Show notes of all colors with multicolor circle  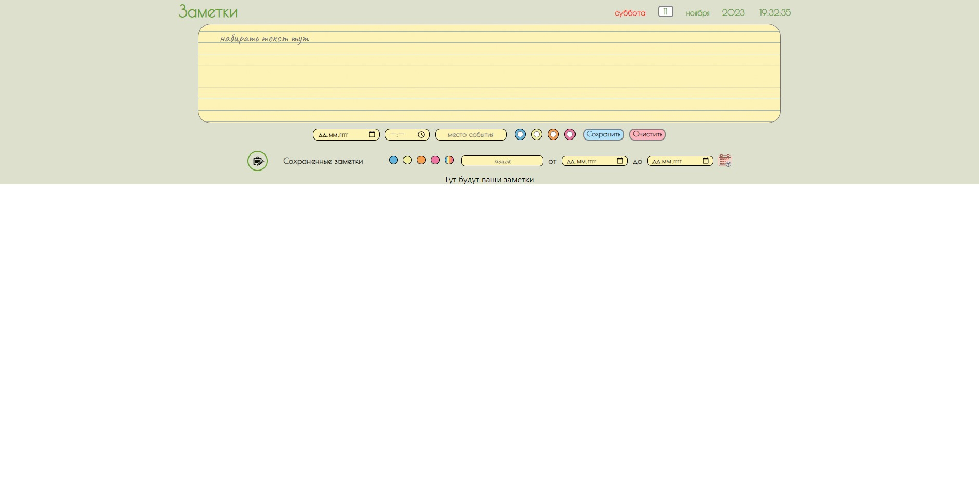tap(449, 160)
